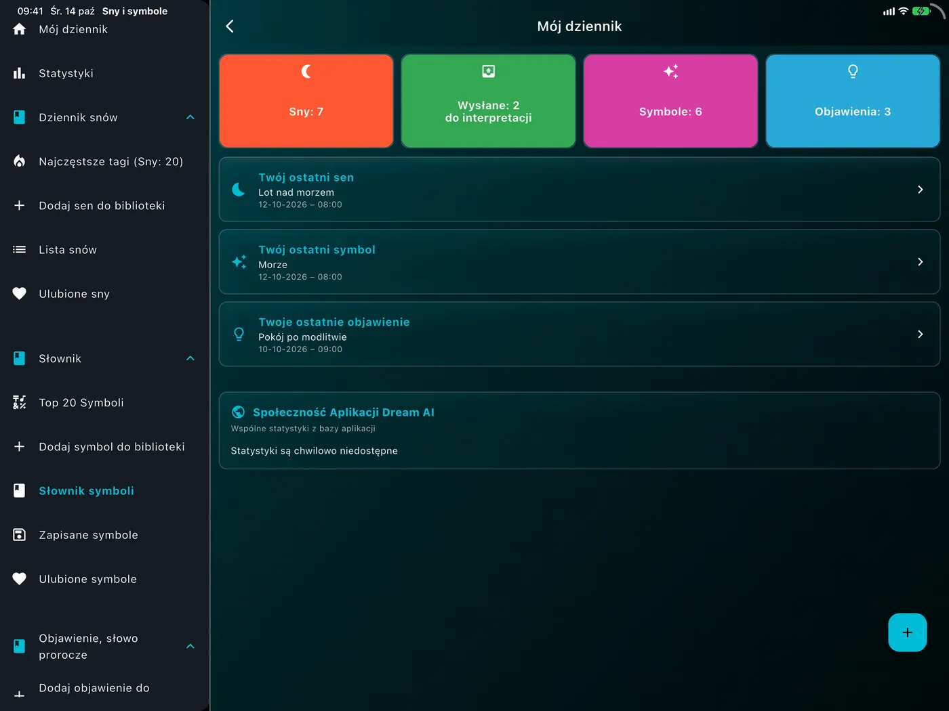
Task: Tap the home icon beside Mój dziennik
Action: 19,29
